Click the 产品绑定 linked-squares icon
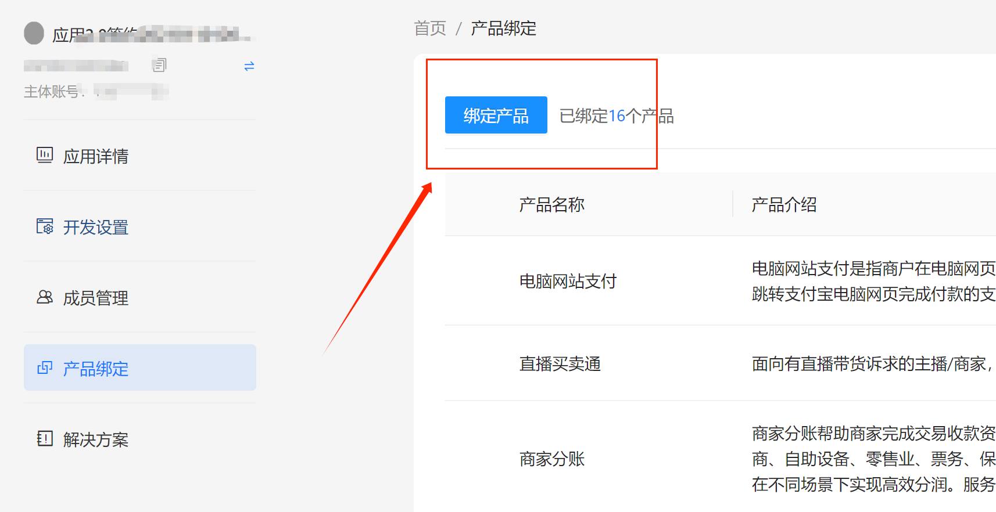The width and height of the screenshot is (996, 512). coord(45,367)
